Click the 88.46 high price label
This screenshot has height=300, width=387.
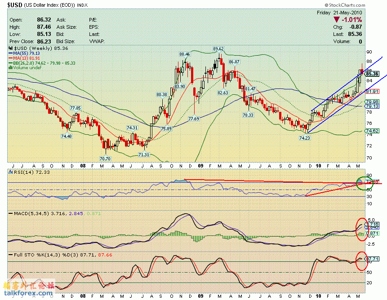click(x=185, y=54)
